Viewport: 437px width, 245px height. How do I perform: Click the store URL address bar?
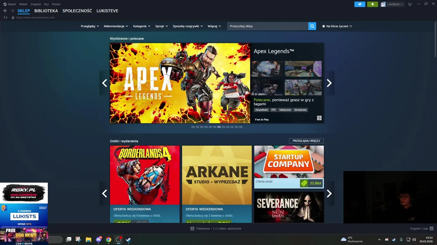tap(35, 17)
